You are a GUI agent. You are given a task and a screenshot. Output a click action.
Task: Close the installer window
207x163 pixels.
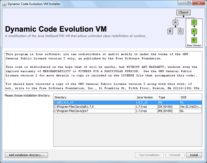click(199, 3)
